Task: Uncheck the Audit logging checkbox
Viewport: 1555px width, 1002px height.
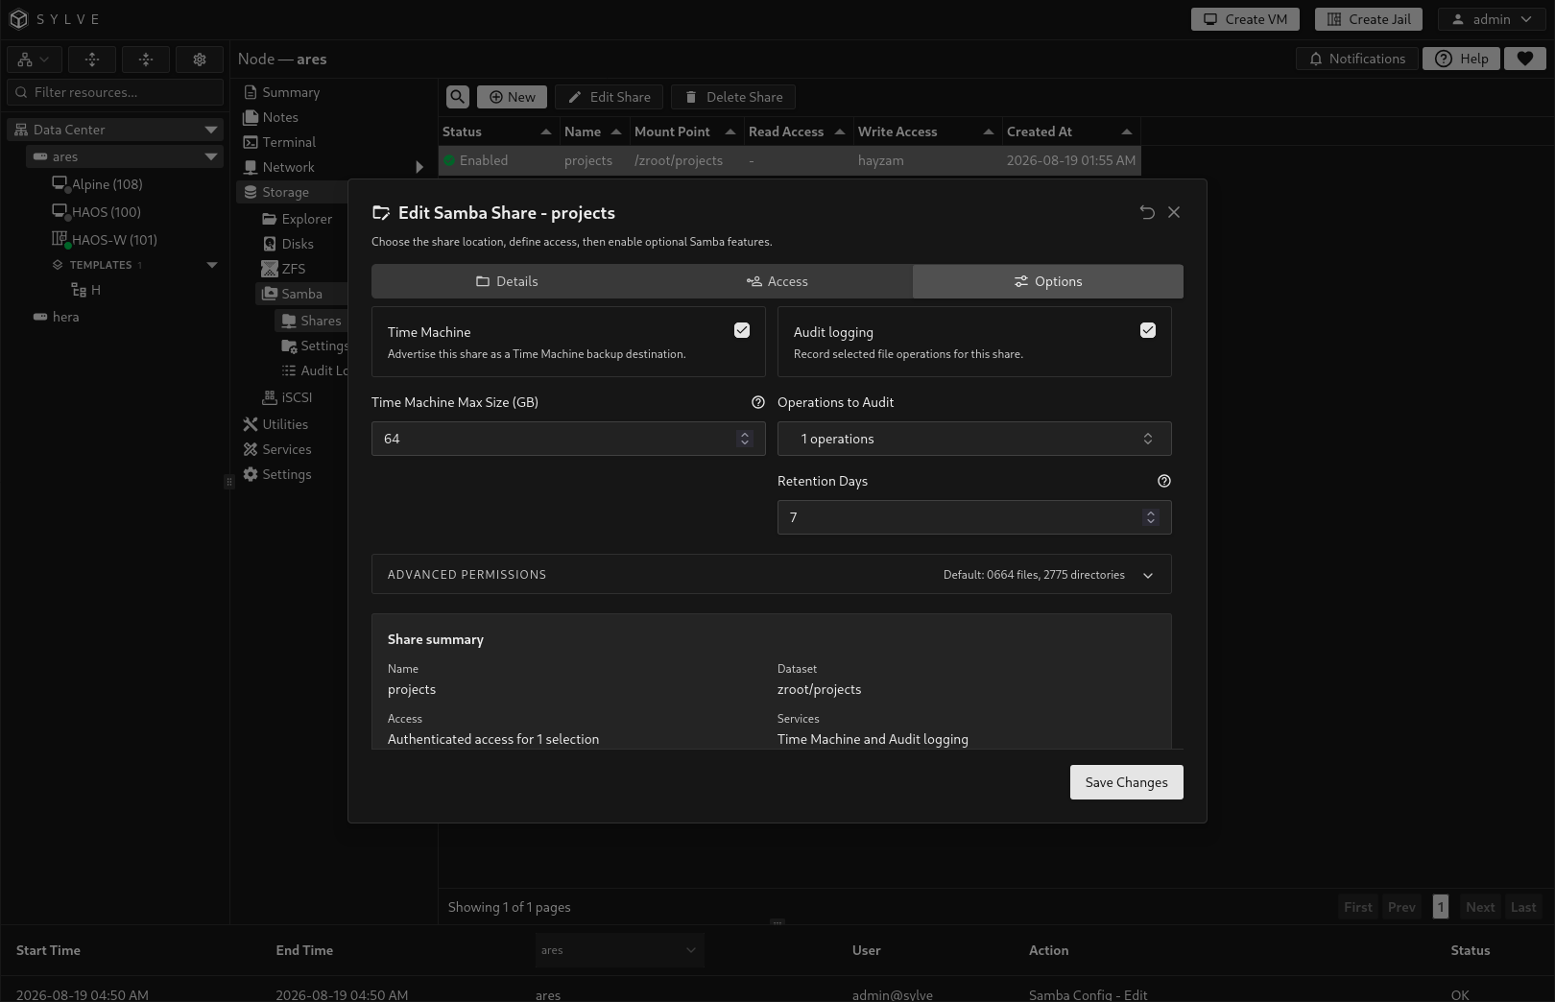Action: (1148, 330)
